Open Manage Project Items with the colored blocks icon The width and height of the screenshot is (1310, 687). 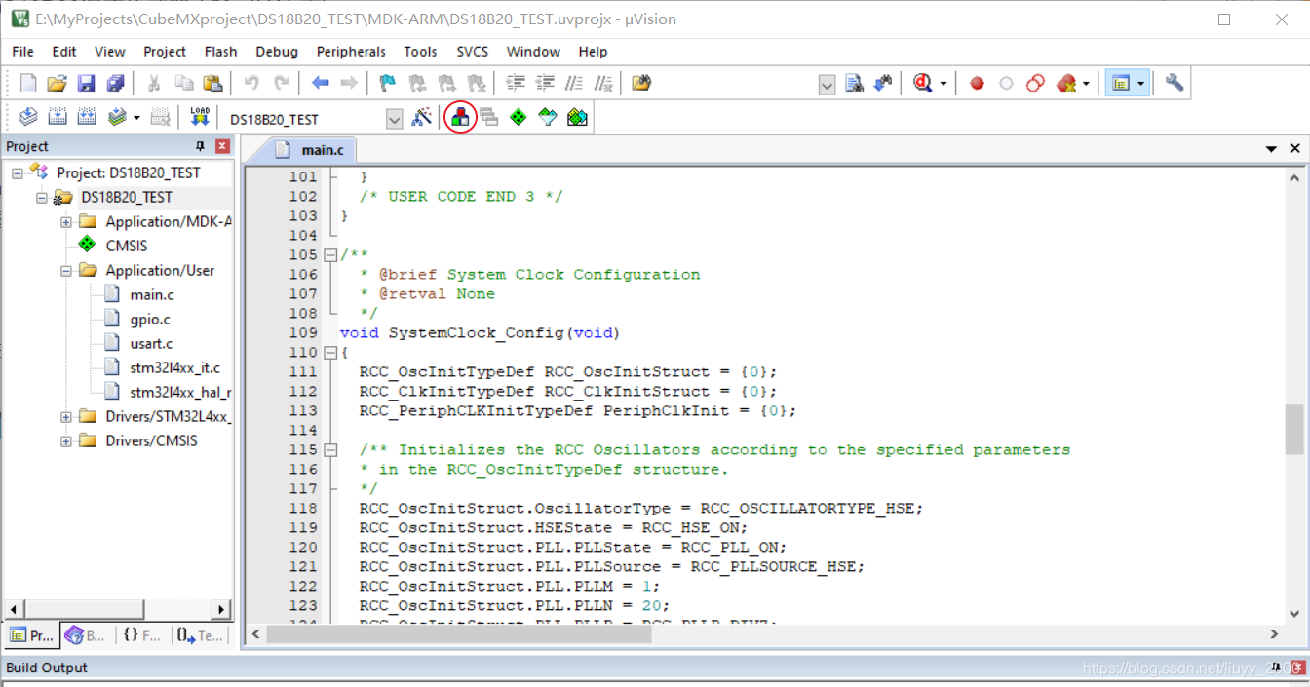pyautogui.click(x=460, y=117)
